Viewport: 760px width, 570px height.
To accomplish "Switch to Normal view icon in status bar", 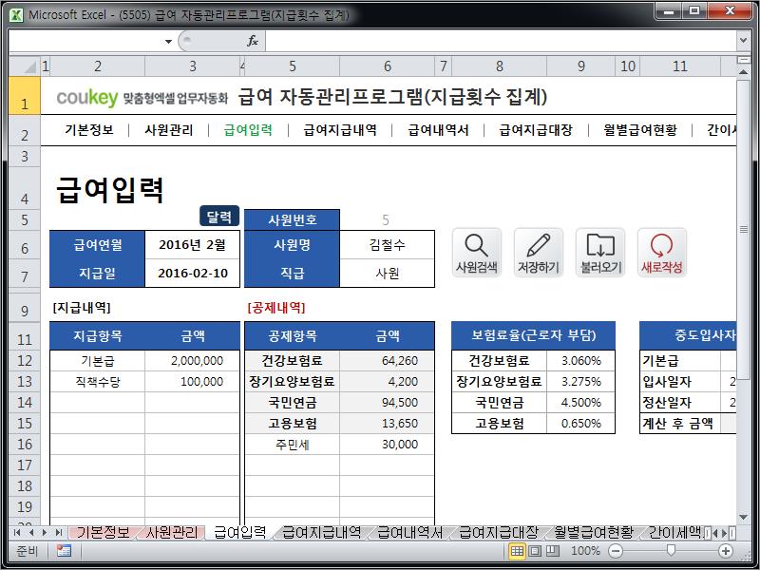I will (x=517, y=551).
